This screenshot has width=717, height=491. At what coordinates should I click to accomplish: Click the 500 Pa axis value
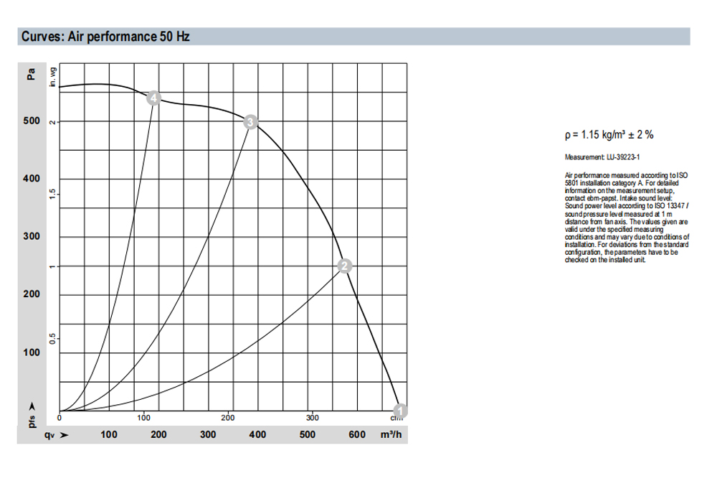[x=32, y=121]
